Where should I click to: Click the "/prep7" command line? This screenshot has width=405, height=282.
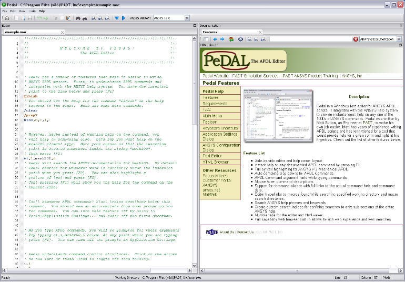click(x=31, y=115)
